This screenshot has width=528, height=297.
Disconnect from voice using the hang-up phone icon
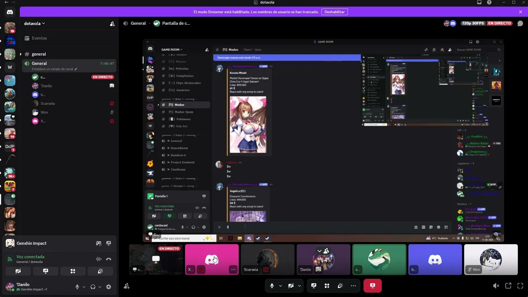click(108, 259)
